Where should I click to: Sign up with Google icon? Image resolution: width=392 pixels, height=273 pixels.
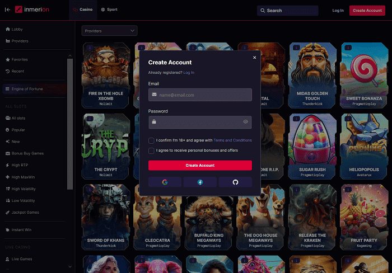pos(165,182)
